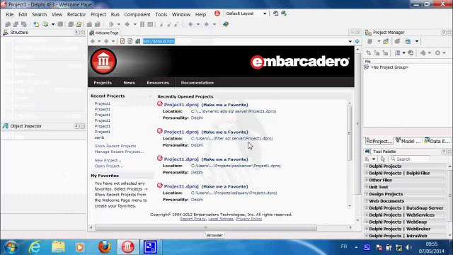This screenshot has height=255, width=453.
Task: Click the recently opened projects vertical scrollbar
Action: click(350, 133)
